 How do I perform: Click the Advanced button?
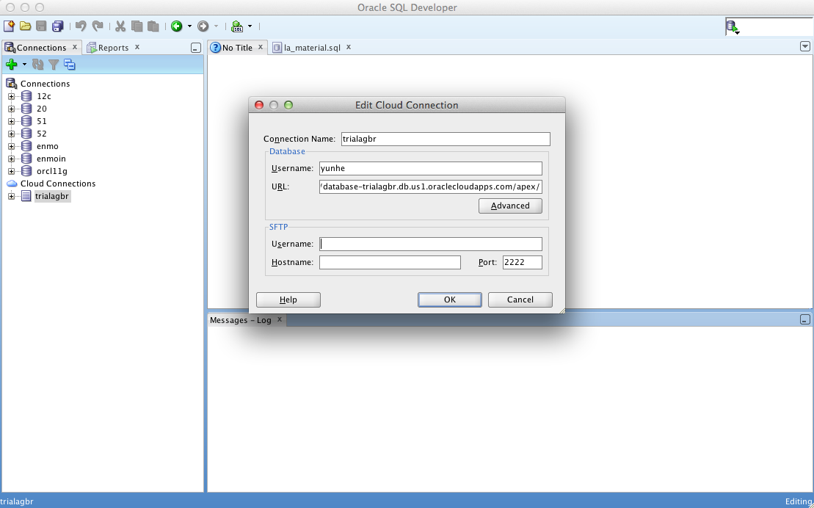click(510, 206)
